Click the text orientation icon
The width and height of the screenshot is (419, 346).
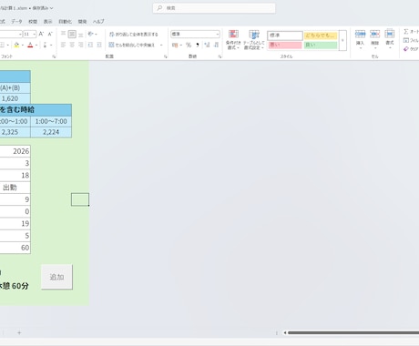(x=90, y=34)
